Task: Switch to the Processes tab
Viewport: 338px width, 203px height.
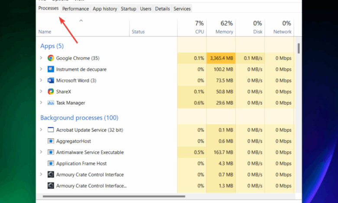Action: click(48, 8)
